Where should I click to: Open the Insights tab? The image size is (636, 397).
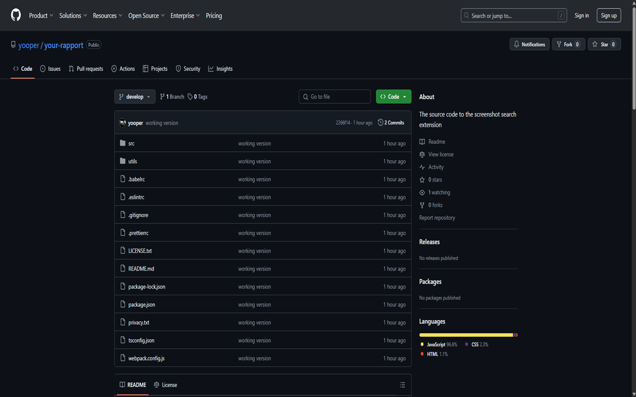(x=220, y=69)
